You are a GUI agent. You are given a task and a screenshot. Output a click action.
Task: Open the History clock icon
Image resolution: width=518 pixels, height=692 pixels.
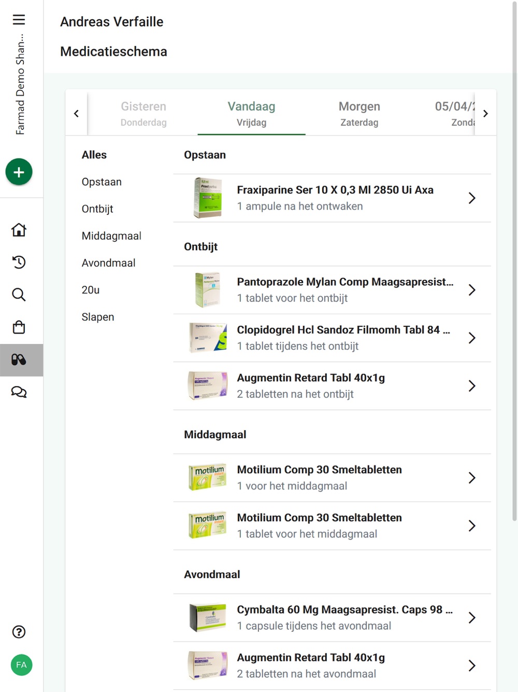click(19, 262)
